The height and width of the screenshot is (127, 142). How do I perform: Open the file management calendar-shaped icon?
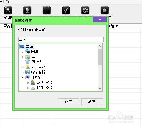(47, 10)
